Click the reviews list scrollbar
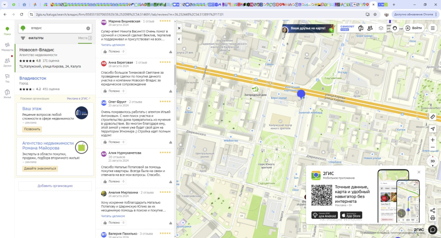This screenshot has width=441, height=238. [175, 74]
